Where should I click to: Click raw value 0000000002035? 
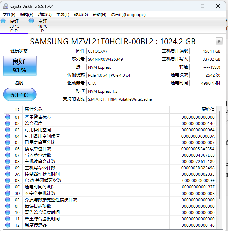tap(198, 174)
